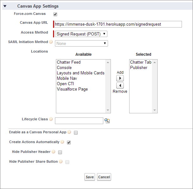This screenshot has height=189, width=193.
Task: Show help for Hide Publisher Header
Action: (53, 152)
